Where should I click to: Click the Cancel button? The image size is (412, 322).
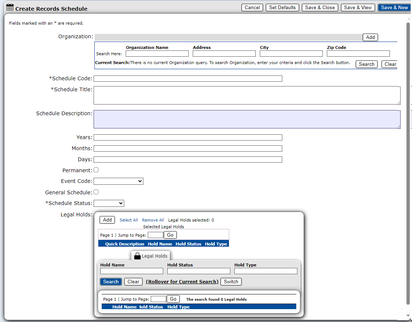tap(252, 7)
